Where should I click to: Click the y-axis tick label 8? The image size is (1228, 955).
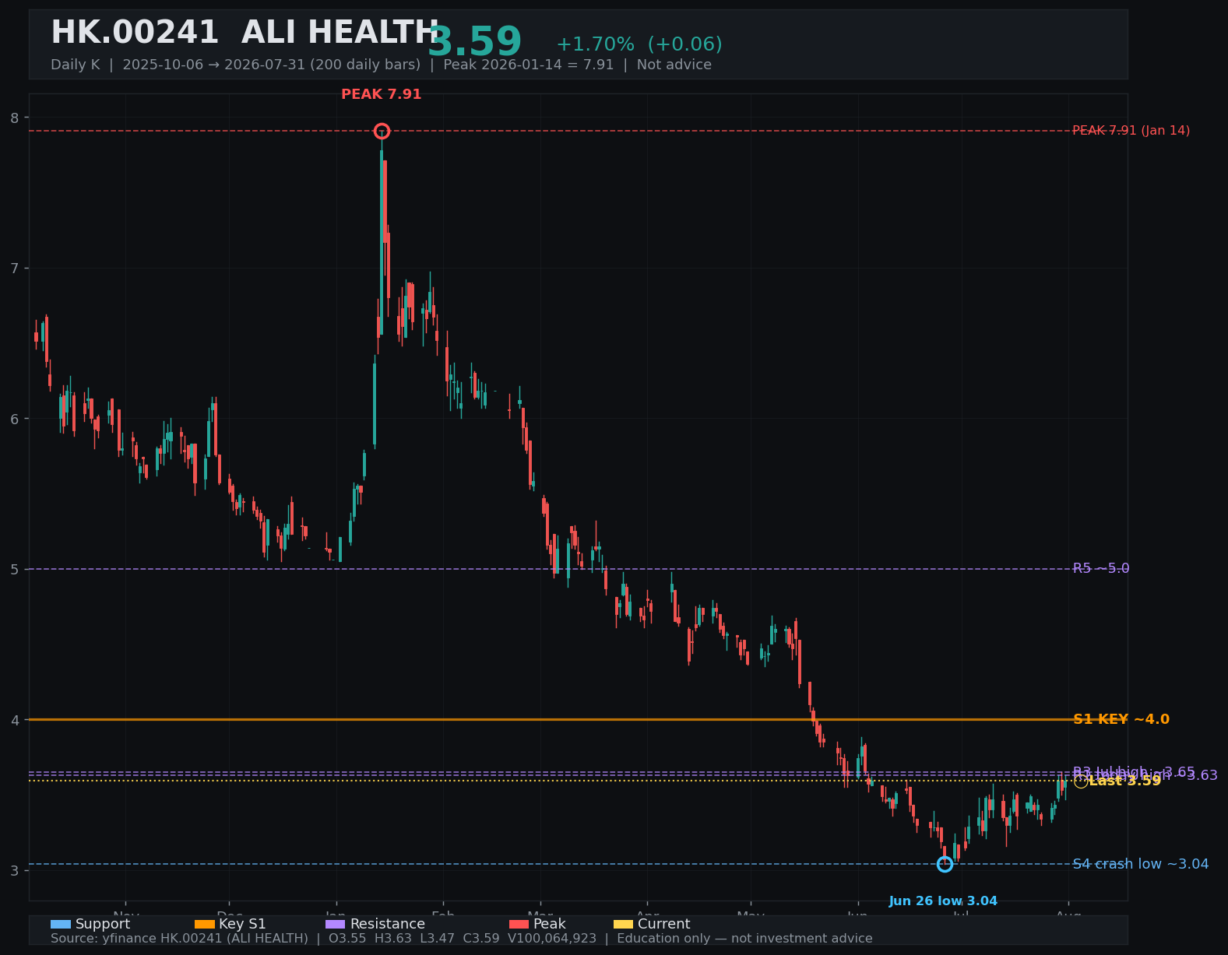15,118
